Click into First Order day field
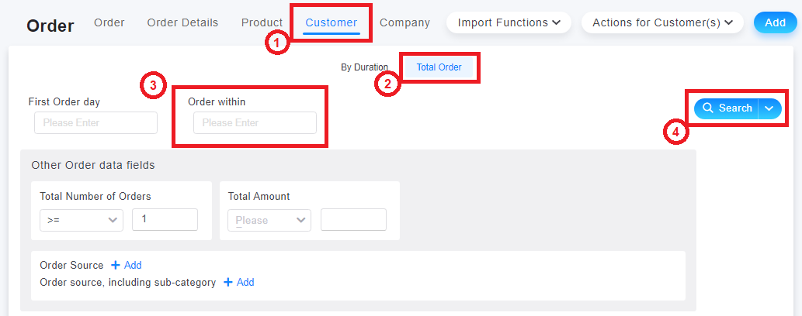The image size is (802, 316). pos(95,123)
